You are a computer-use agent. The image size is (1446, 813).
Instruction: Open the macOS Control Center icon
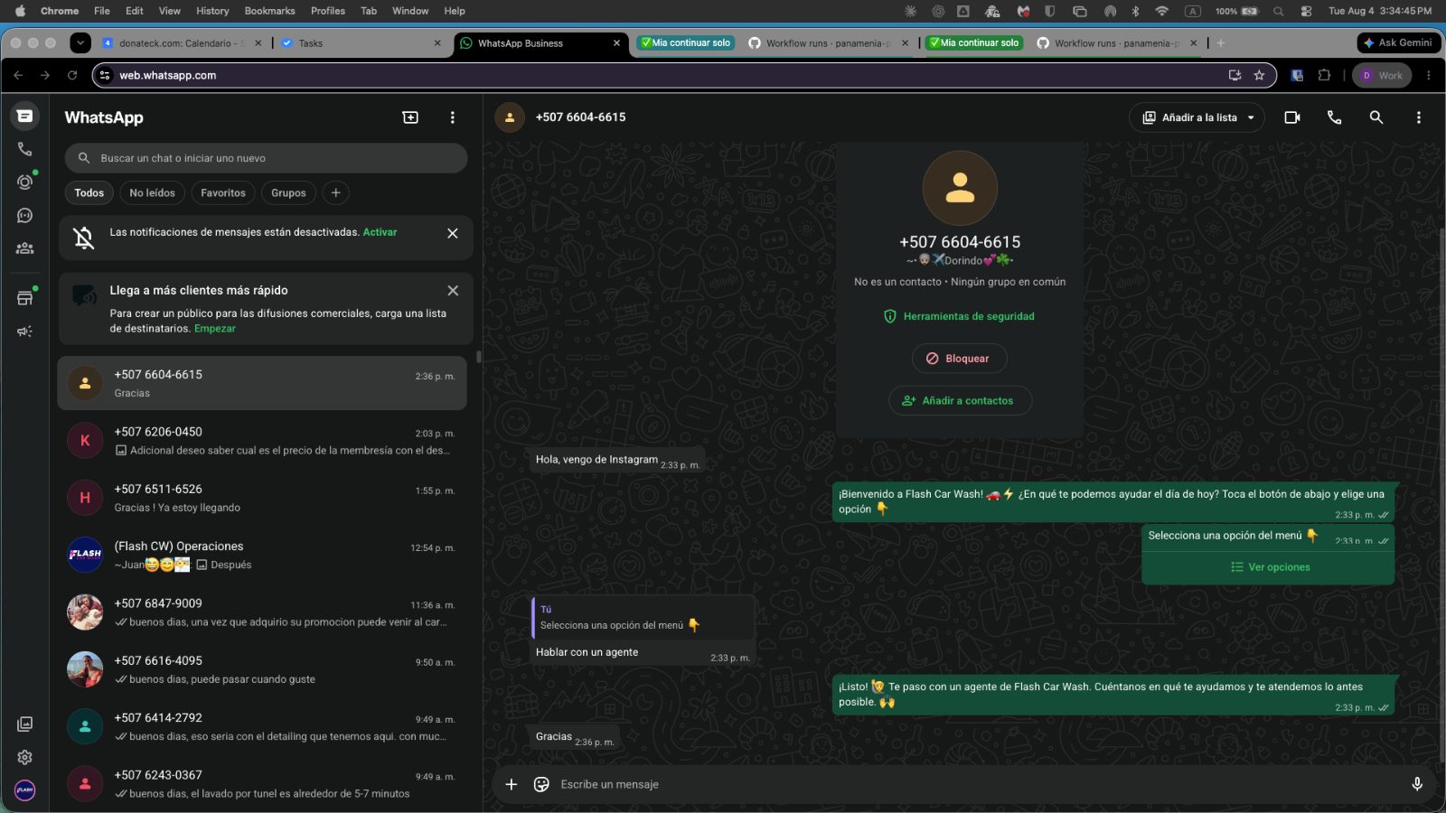(1306, 11)
